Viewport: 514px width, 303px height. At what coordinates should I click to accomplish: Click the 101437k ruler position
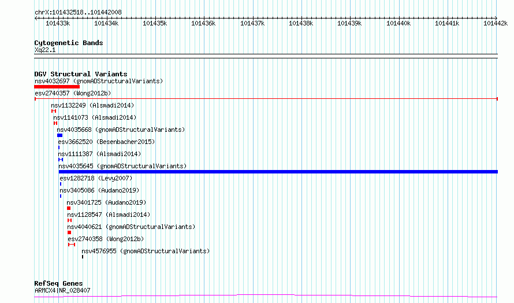[252, 23]
